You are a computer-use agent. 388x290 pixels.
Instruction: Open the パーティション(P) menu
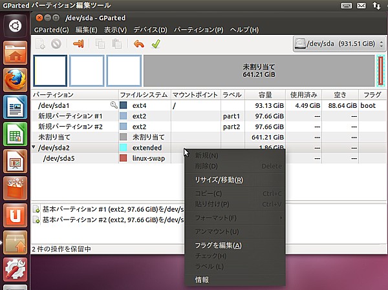199,30
